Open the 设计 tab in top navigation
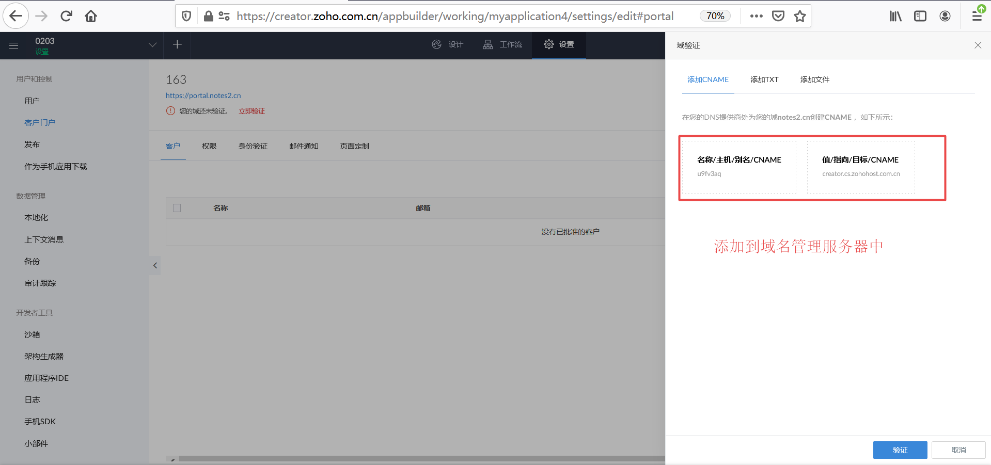Viewport: 991px width, 465px height. 448,44
